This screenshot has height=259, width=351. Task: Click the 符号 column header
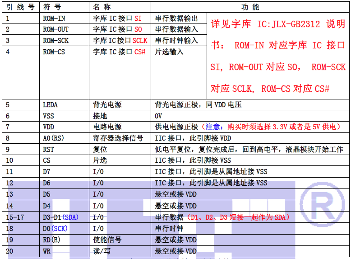point(52,7)
